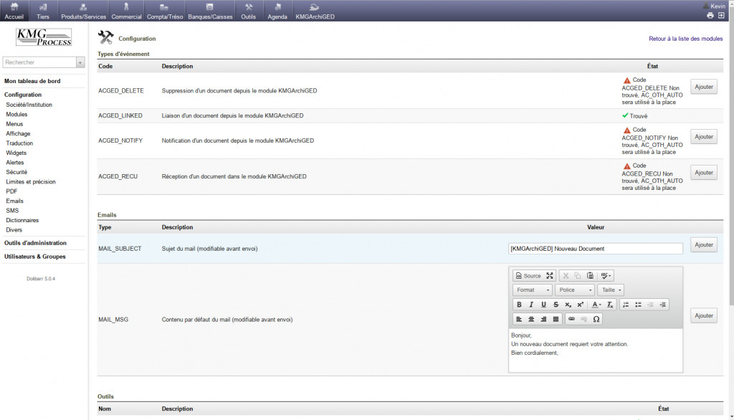Image resolution: width=734 pixels, height=420 pixels.
Task: Insert a numbered list in editor
Action: pos(626,305)
